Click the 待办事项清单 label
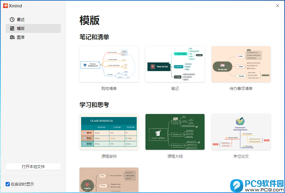The image size is (285, 193). [241, 89]
